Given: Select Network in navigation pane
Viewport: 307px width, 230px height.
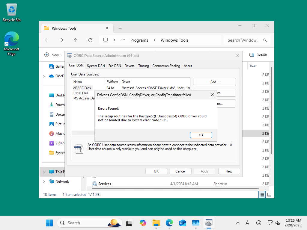Looking at the screenshot, I should (59, 181).
